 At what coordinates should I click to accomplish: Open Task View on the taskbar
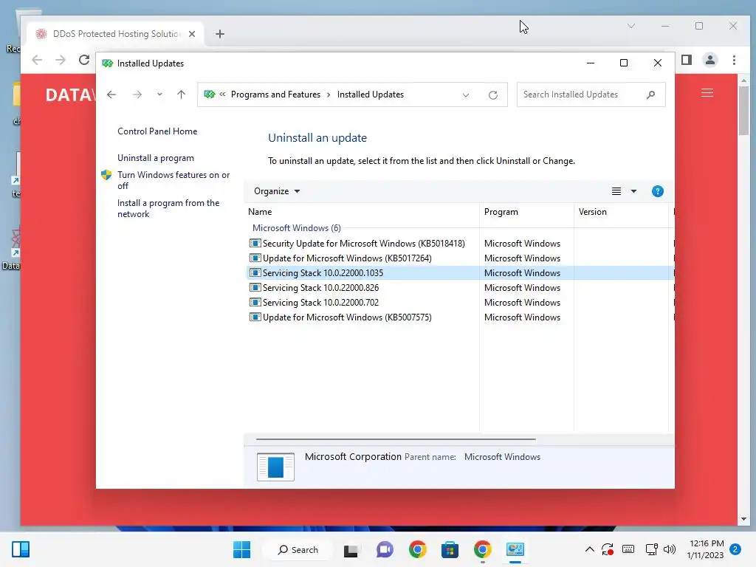pos(351,549)
